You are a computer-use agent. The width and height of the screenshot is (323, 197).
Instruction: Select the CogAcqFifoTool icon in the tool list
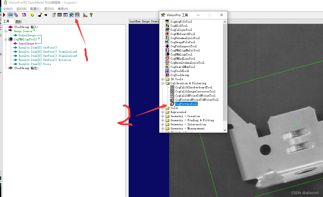pyautogui.click(x=167, y=22)
